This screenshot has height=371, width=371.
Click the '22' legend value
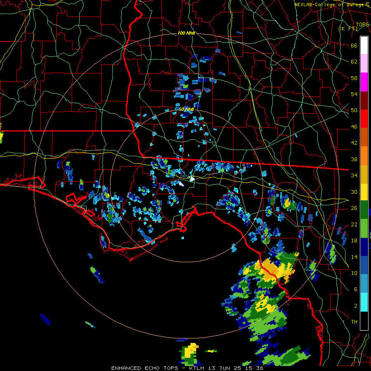pos(354,224)
